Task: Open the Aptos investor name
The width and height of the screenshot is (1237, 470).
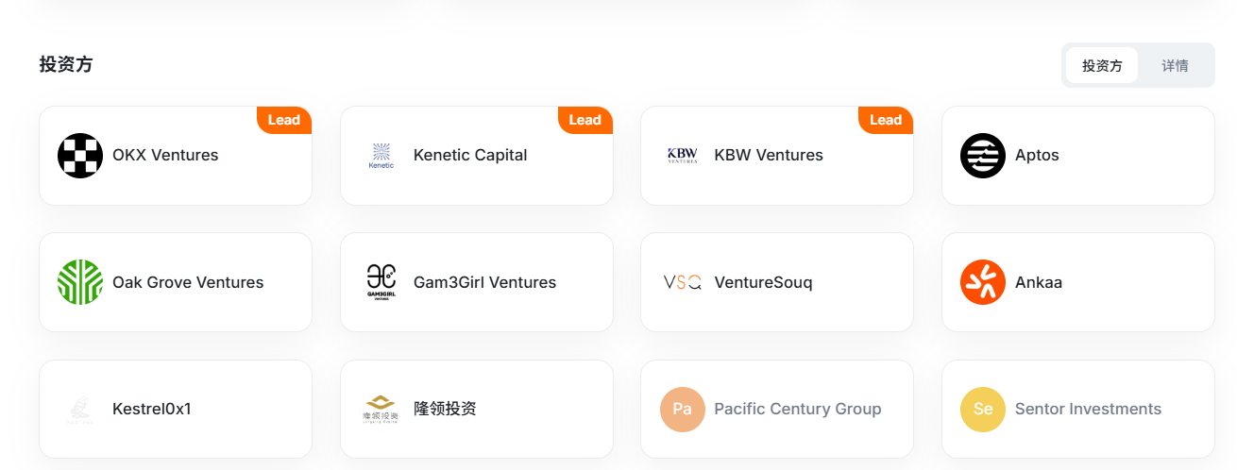Action: pyautogui.click(x=1037, y=156)
